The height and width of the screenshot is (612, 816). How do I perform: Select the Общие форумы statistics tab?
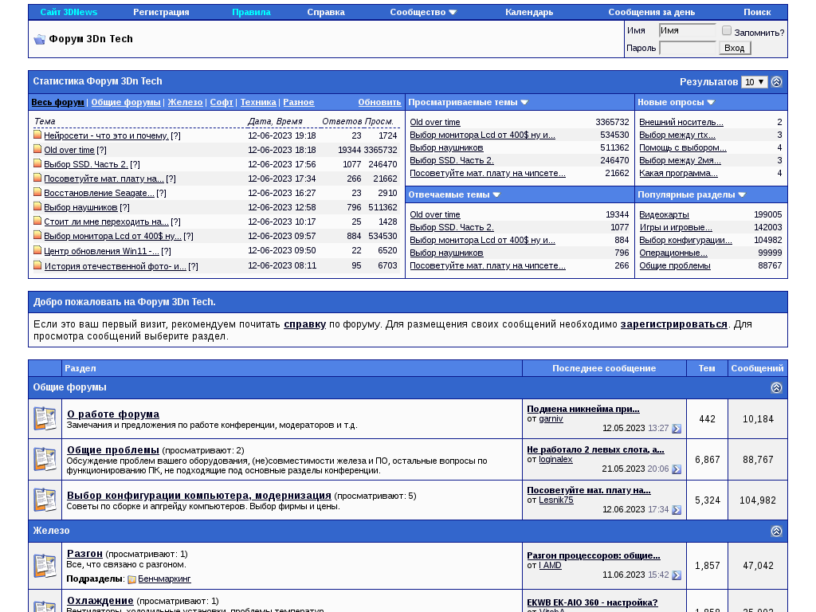click(126, 102)
